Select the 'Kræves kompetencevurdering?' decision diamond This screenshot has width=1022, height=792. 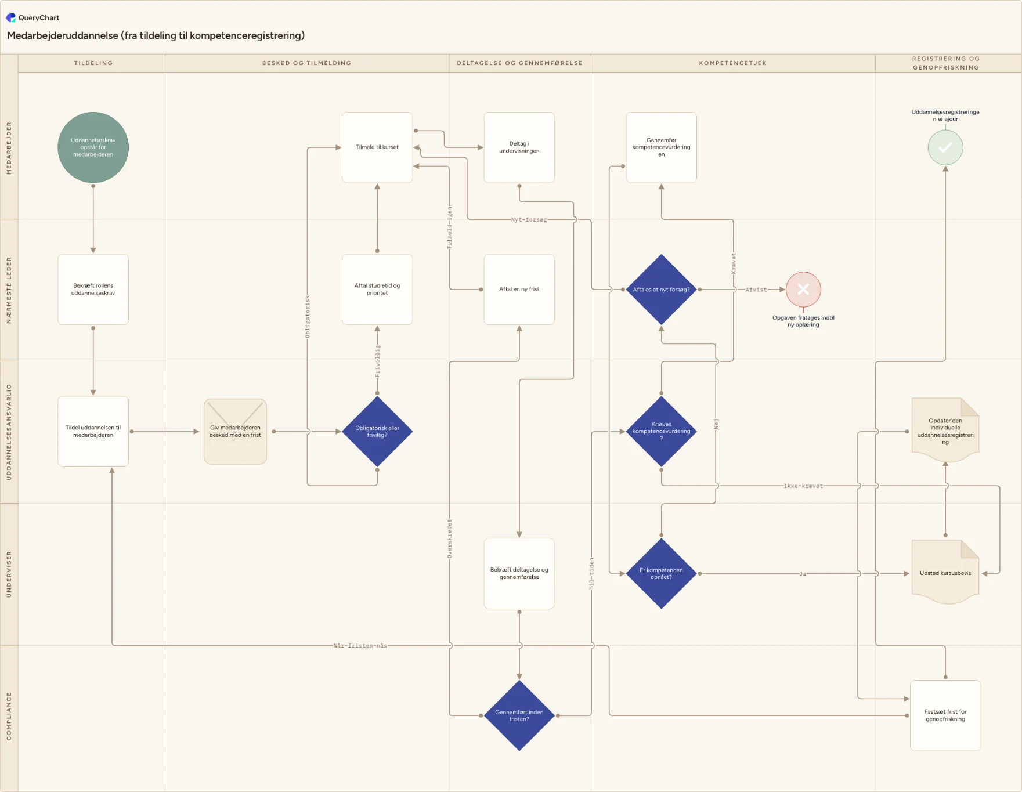click(x=661, y=432)
